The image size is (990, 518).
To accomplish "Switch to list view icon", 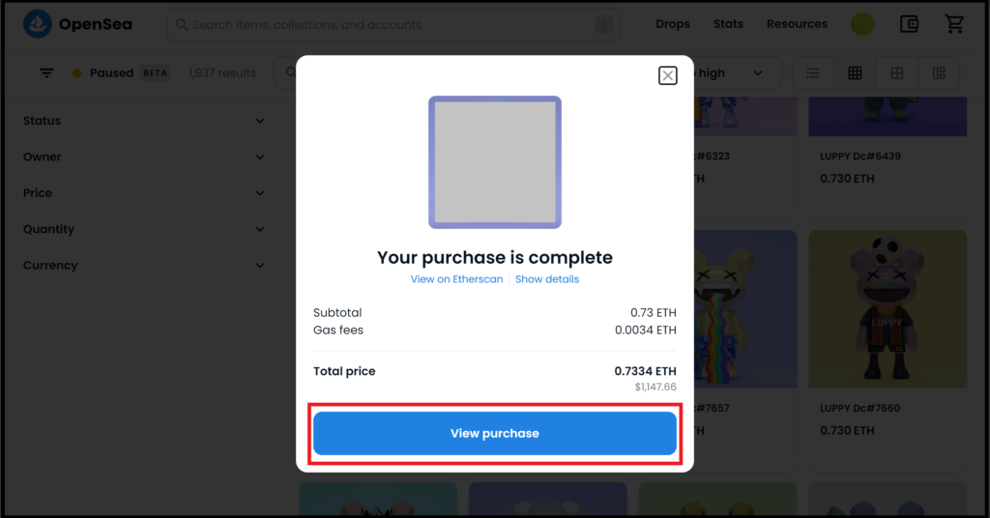I will 812,73.
